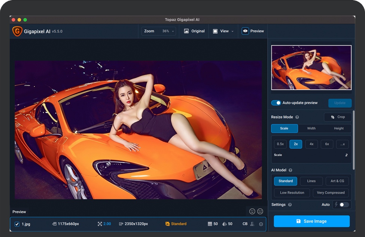
Task: Open the Zoom 36% dropdown
Action: (158, 31)
